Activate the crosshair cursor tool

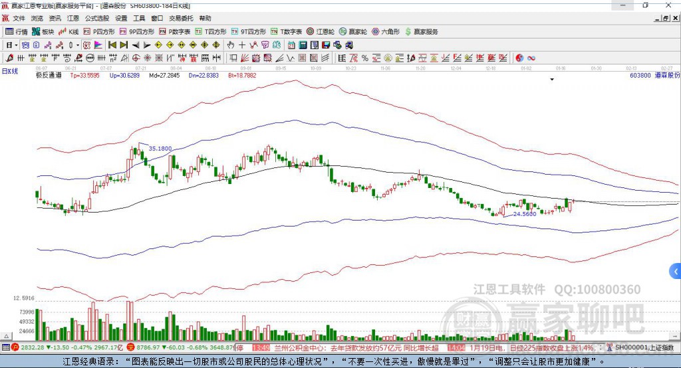pos(242,45)
